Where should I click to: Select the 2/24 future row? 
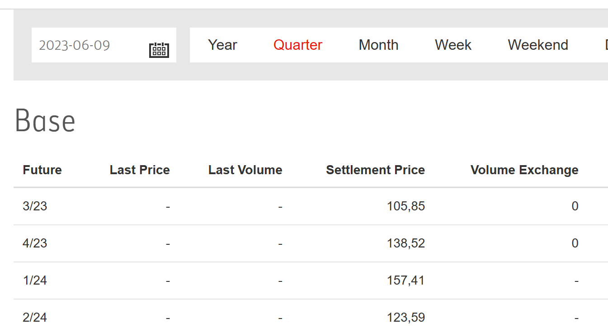point(311,318)
